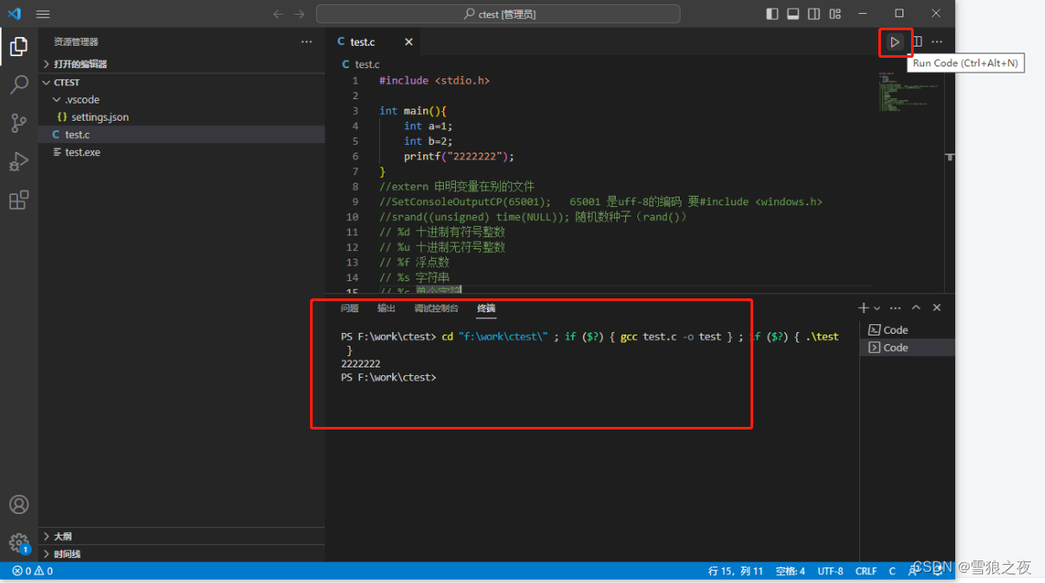Select the test.c editor tab

pos(374,41)
